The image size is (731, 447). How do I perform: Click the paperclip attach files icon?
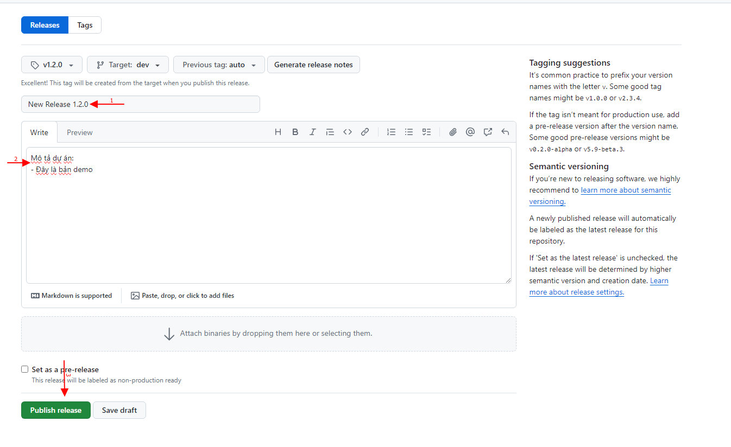coord(453,132)
